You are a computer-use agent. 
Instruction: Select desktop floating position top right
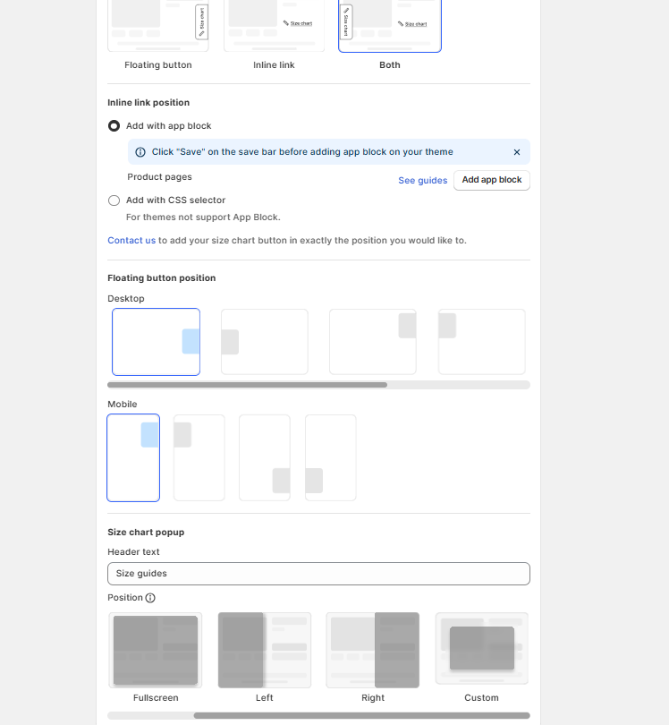373,342
